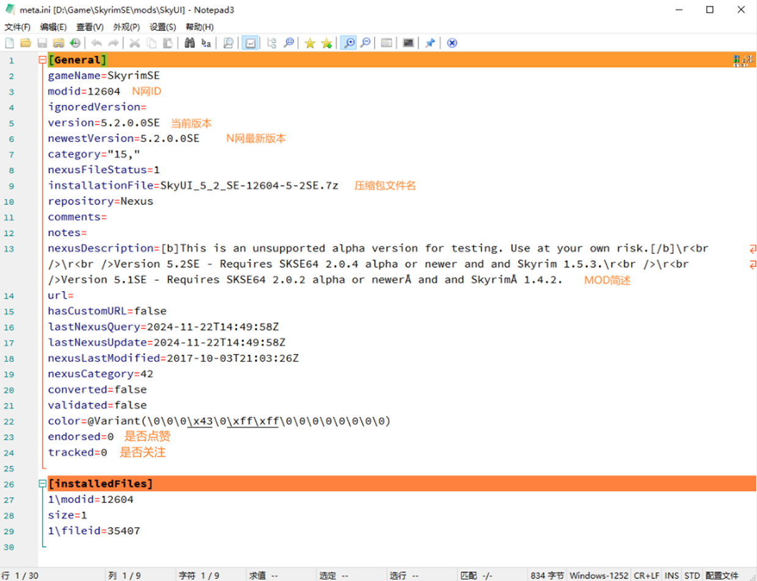The height and width of the screenshot is (581, 757).
Task: Copy the selection with the toolbar copy icon
Action: tap(151, 43)
